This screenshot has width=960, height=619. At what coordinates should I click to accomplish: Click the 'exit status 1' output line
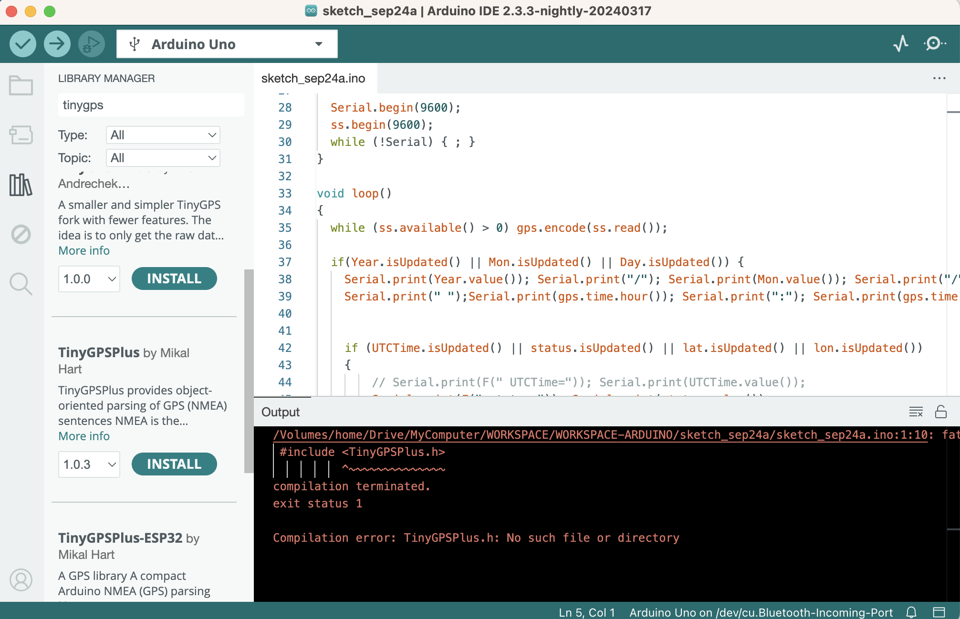coord(317,503)
